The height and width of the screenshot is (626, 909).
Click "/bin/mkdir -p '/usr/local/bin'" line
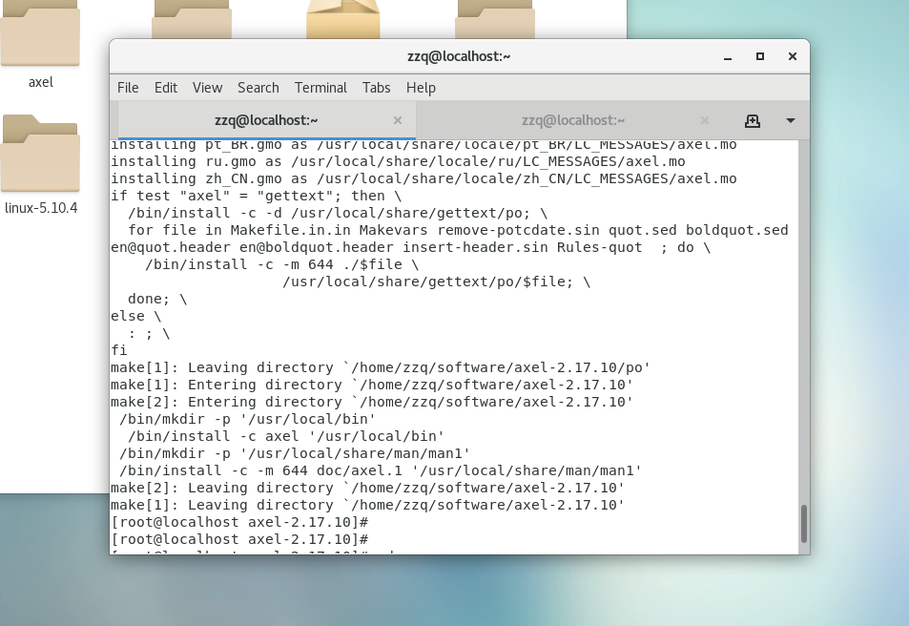coord(248,419)
